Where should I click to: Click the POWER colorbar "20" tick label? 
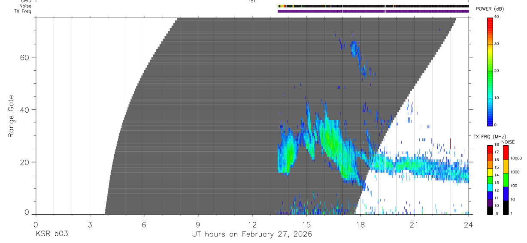[x=497, y=71]
